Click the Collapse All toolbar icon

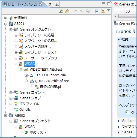coord(96,11)
